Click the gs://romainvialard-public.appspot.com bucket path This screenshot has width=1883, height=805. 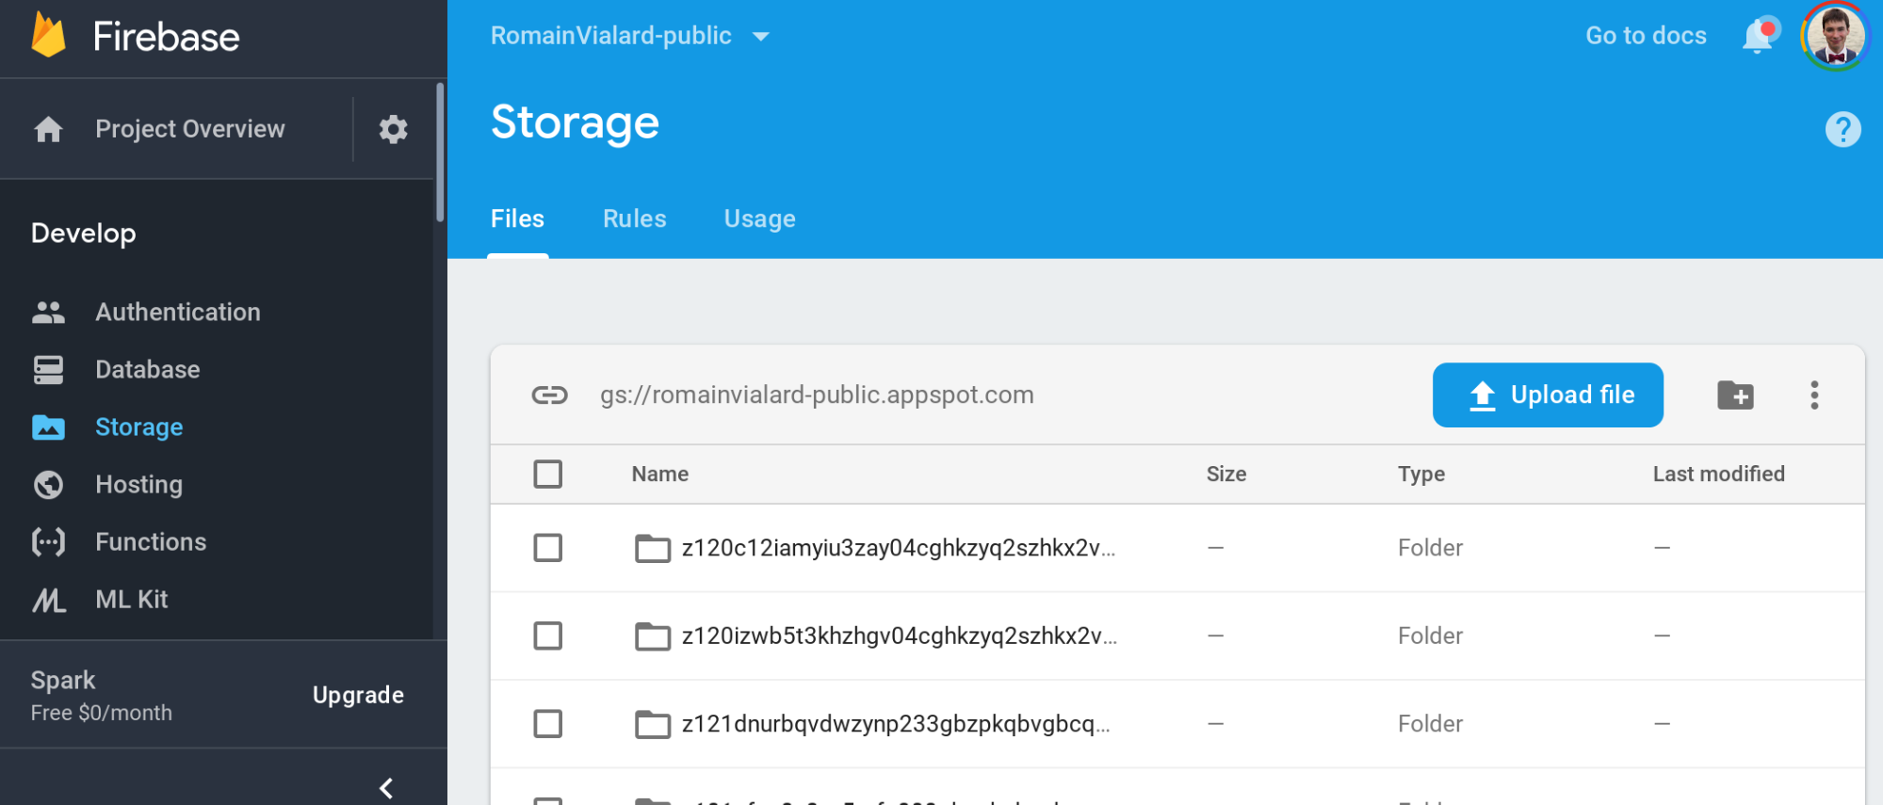[817, 394]
